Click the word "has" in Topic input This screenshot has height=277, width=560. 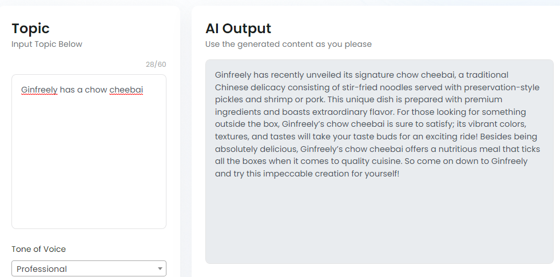pyautogui.click(x=67, y=90)
